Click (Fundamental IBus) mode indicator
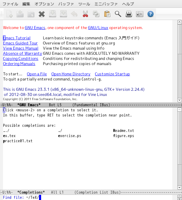The height and width of the screenshot is (200, 182). [x=91, y=105]
